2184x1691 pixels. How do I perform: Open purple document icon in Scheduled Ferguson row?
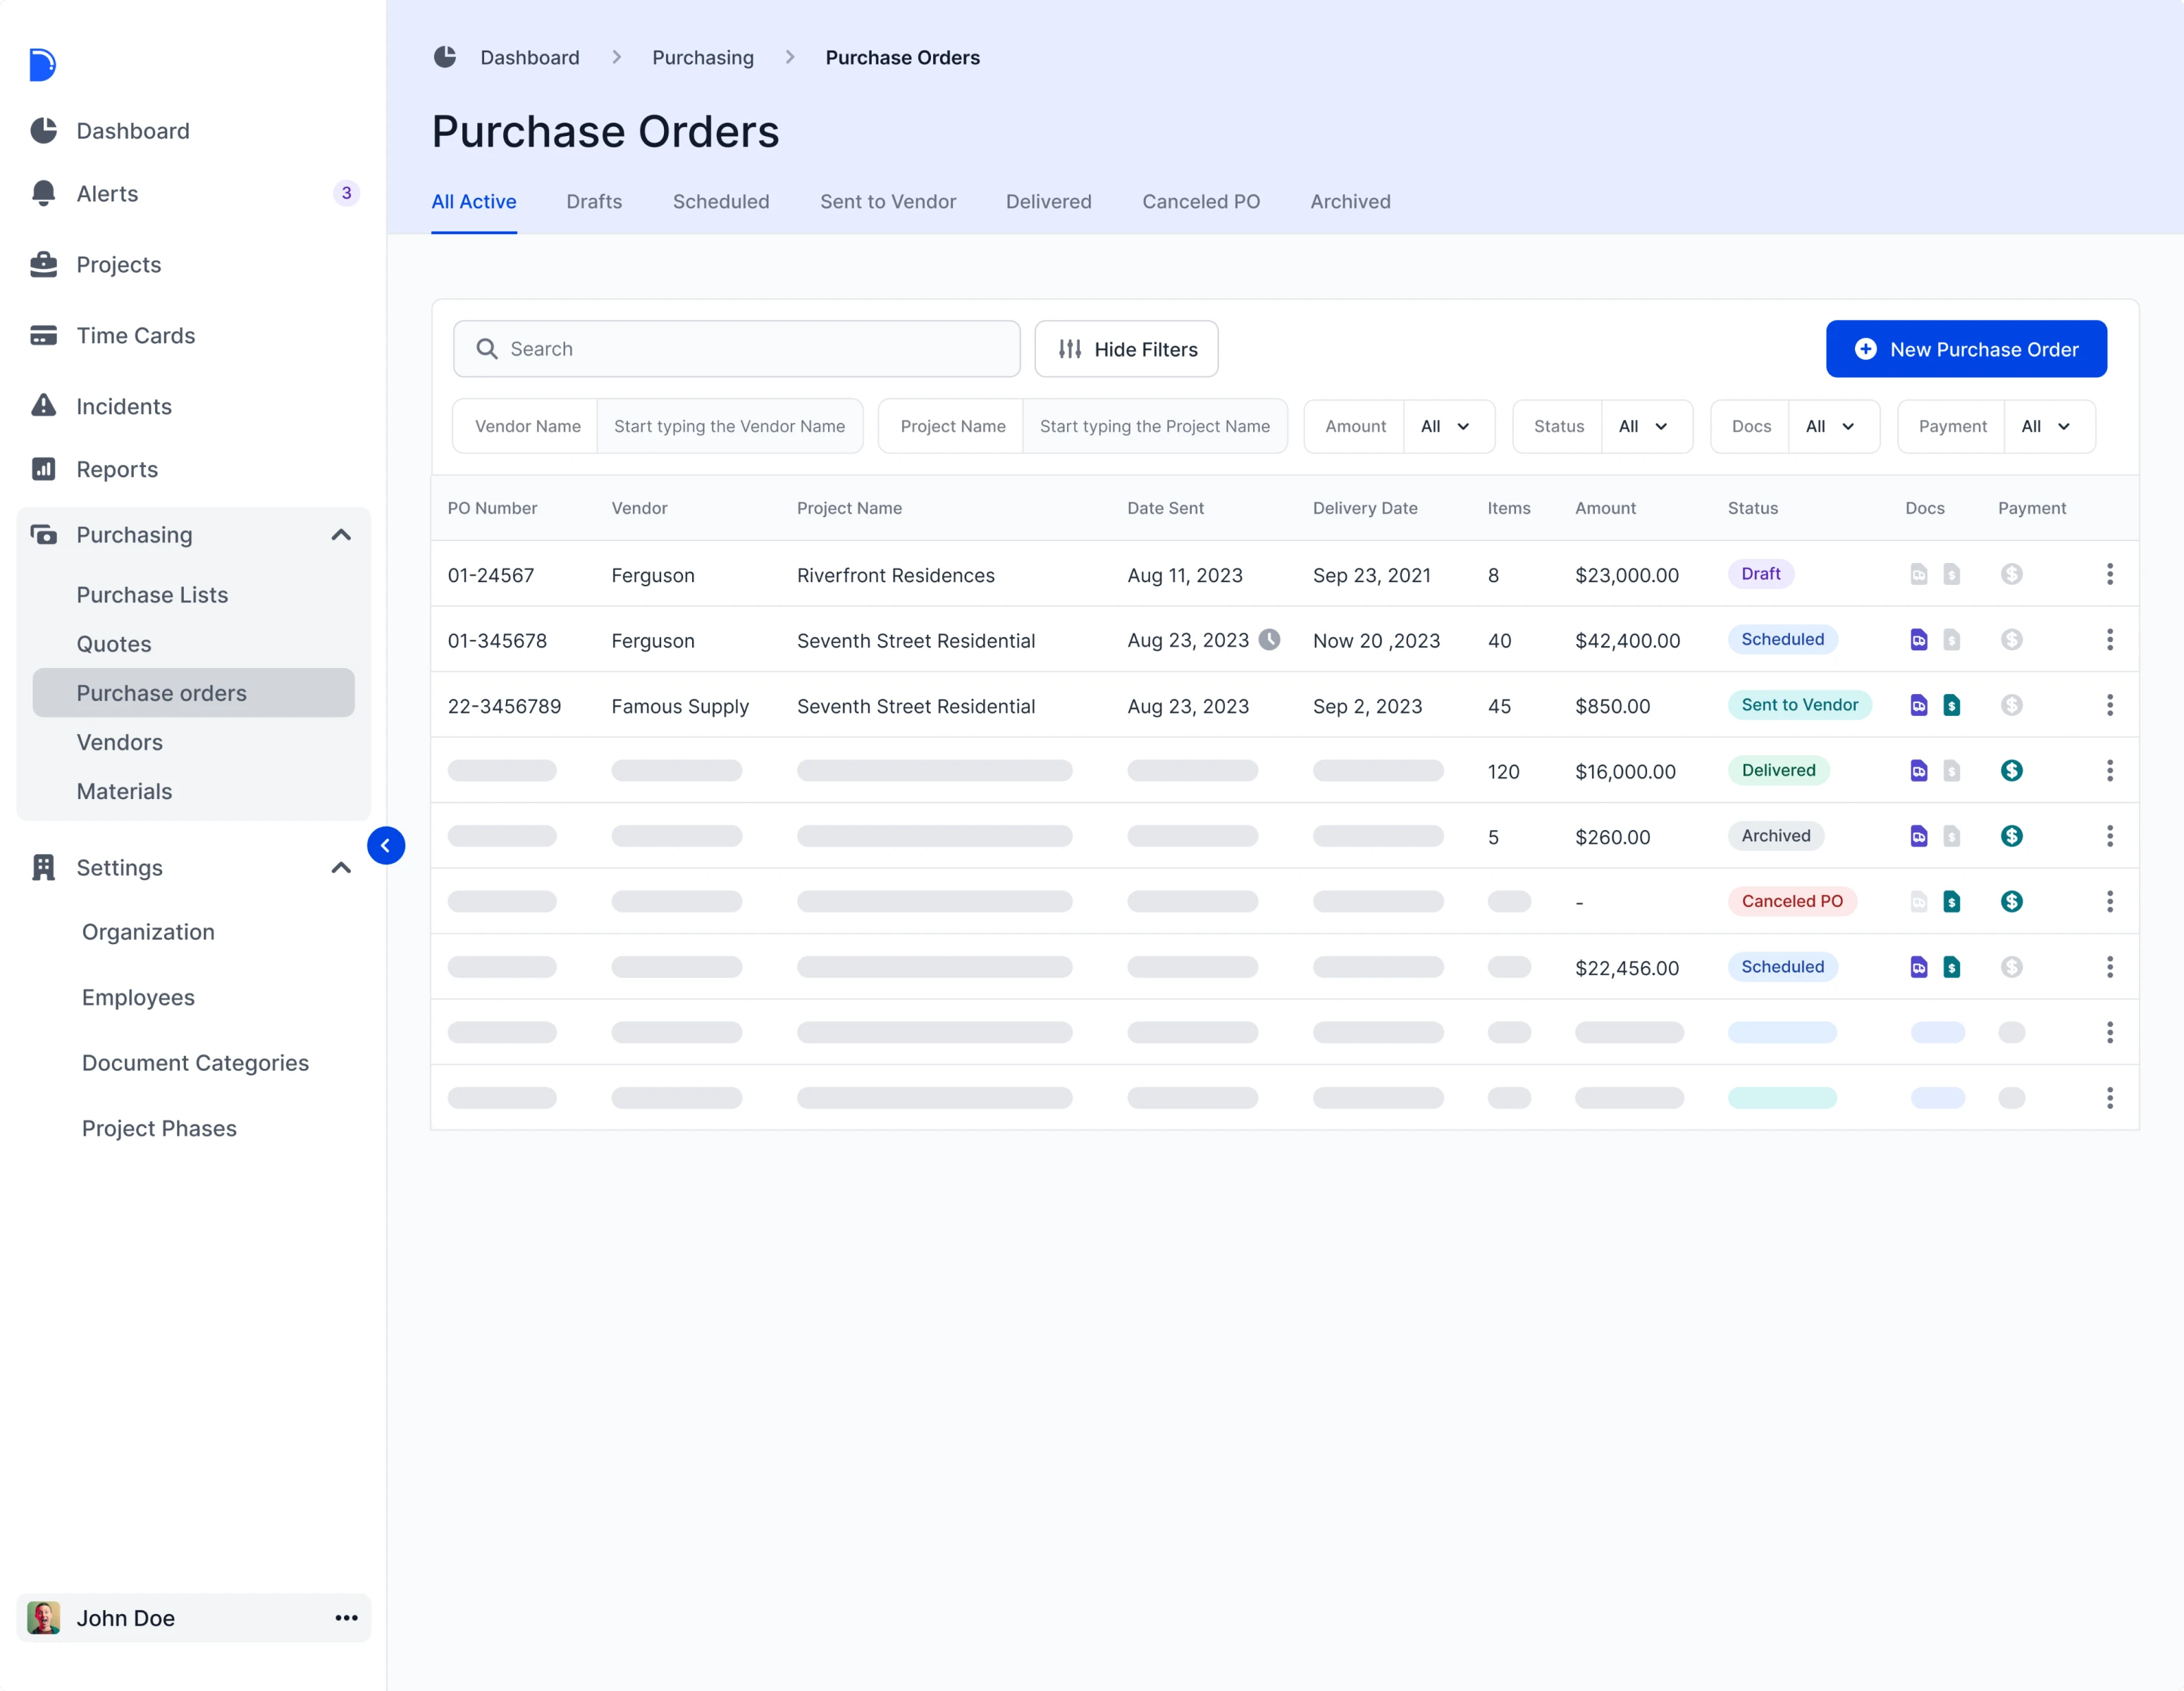[x=1918, y=640]
